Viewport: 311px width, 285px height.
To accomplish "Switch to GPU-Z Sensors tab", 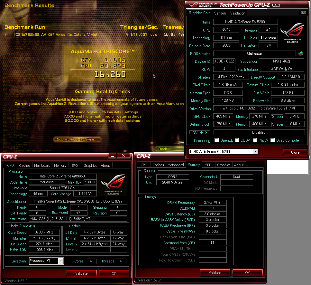I will point(220,13).
